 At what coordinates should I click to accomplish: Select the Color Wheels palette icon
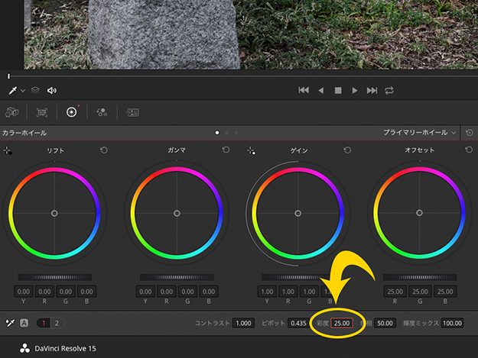(x=71, y=111)
